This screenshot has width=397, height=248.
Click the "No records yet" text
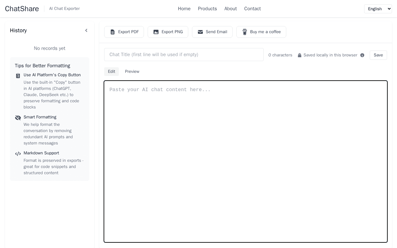pyautogui.click(x=50, y=48)
